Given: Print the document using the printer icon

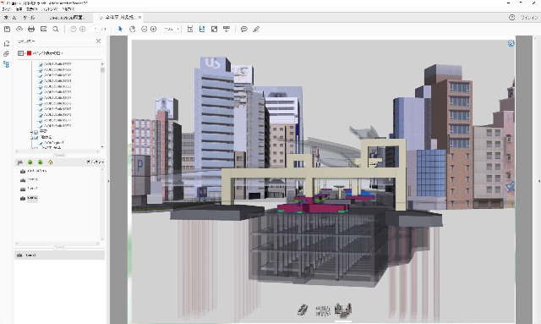Looking at the screenshot, I should point(31,30).
